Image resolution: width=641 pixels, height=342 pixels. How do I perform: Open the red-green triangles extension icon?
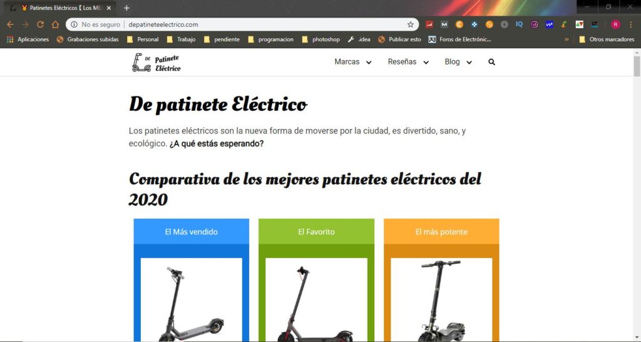tap(579, 24)
